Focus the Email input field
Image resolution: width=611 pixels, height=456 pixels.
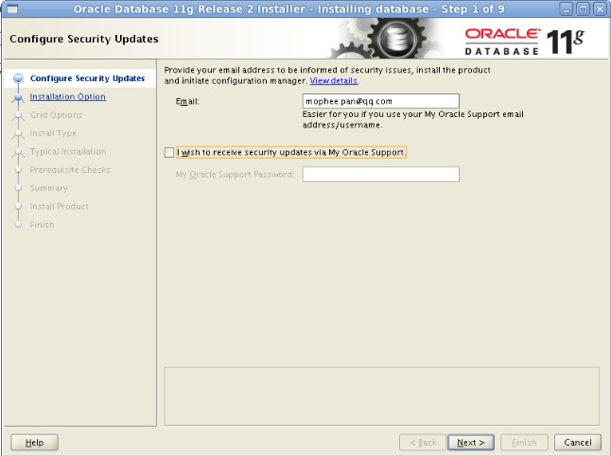(381, 101)
